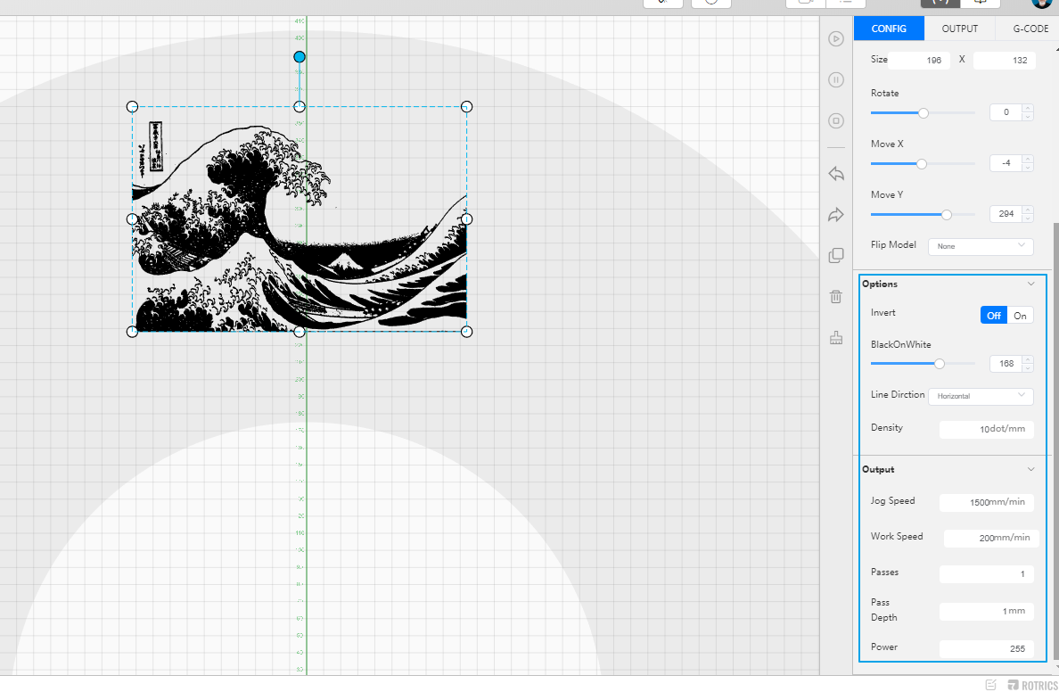Screen dimensions: 1059x692
Task: Undo the last action with the left arrow icon
Action: [836, 174]
